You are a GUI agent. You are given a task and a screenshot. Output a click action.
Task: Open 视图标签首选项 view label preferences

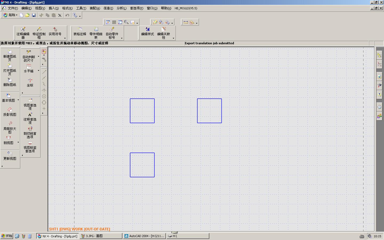coord(30,147)
